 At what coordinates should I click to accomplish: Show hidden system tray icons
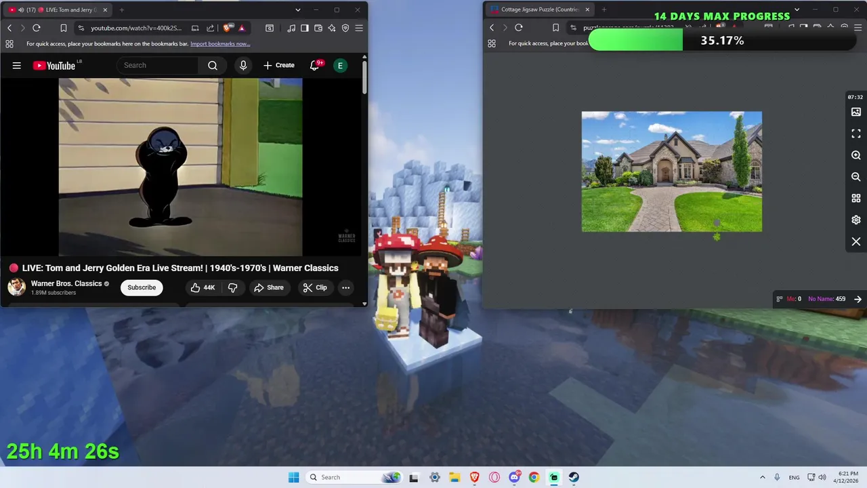point(762,477)
